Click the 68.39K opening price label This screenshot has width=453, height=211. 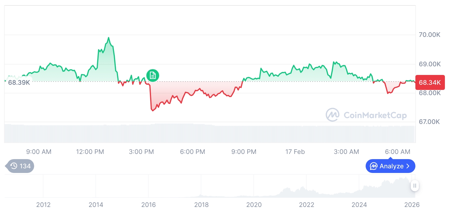pos(19,83)
